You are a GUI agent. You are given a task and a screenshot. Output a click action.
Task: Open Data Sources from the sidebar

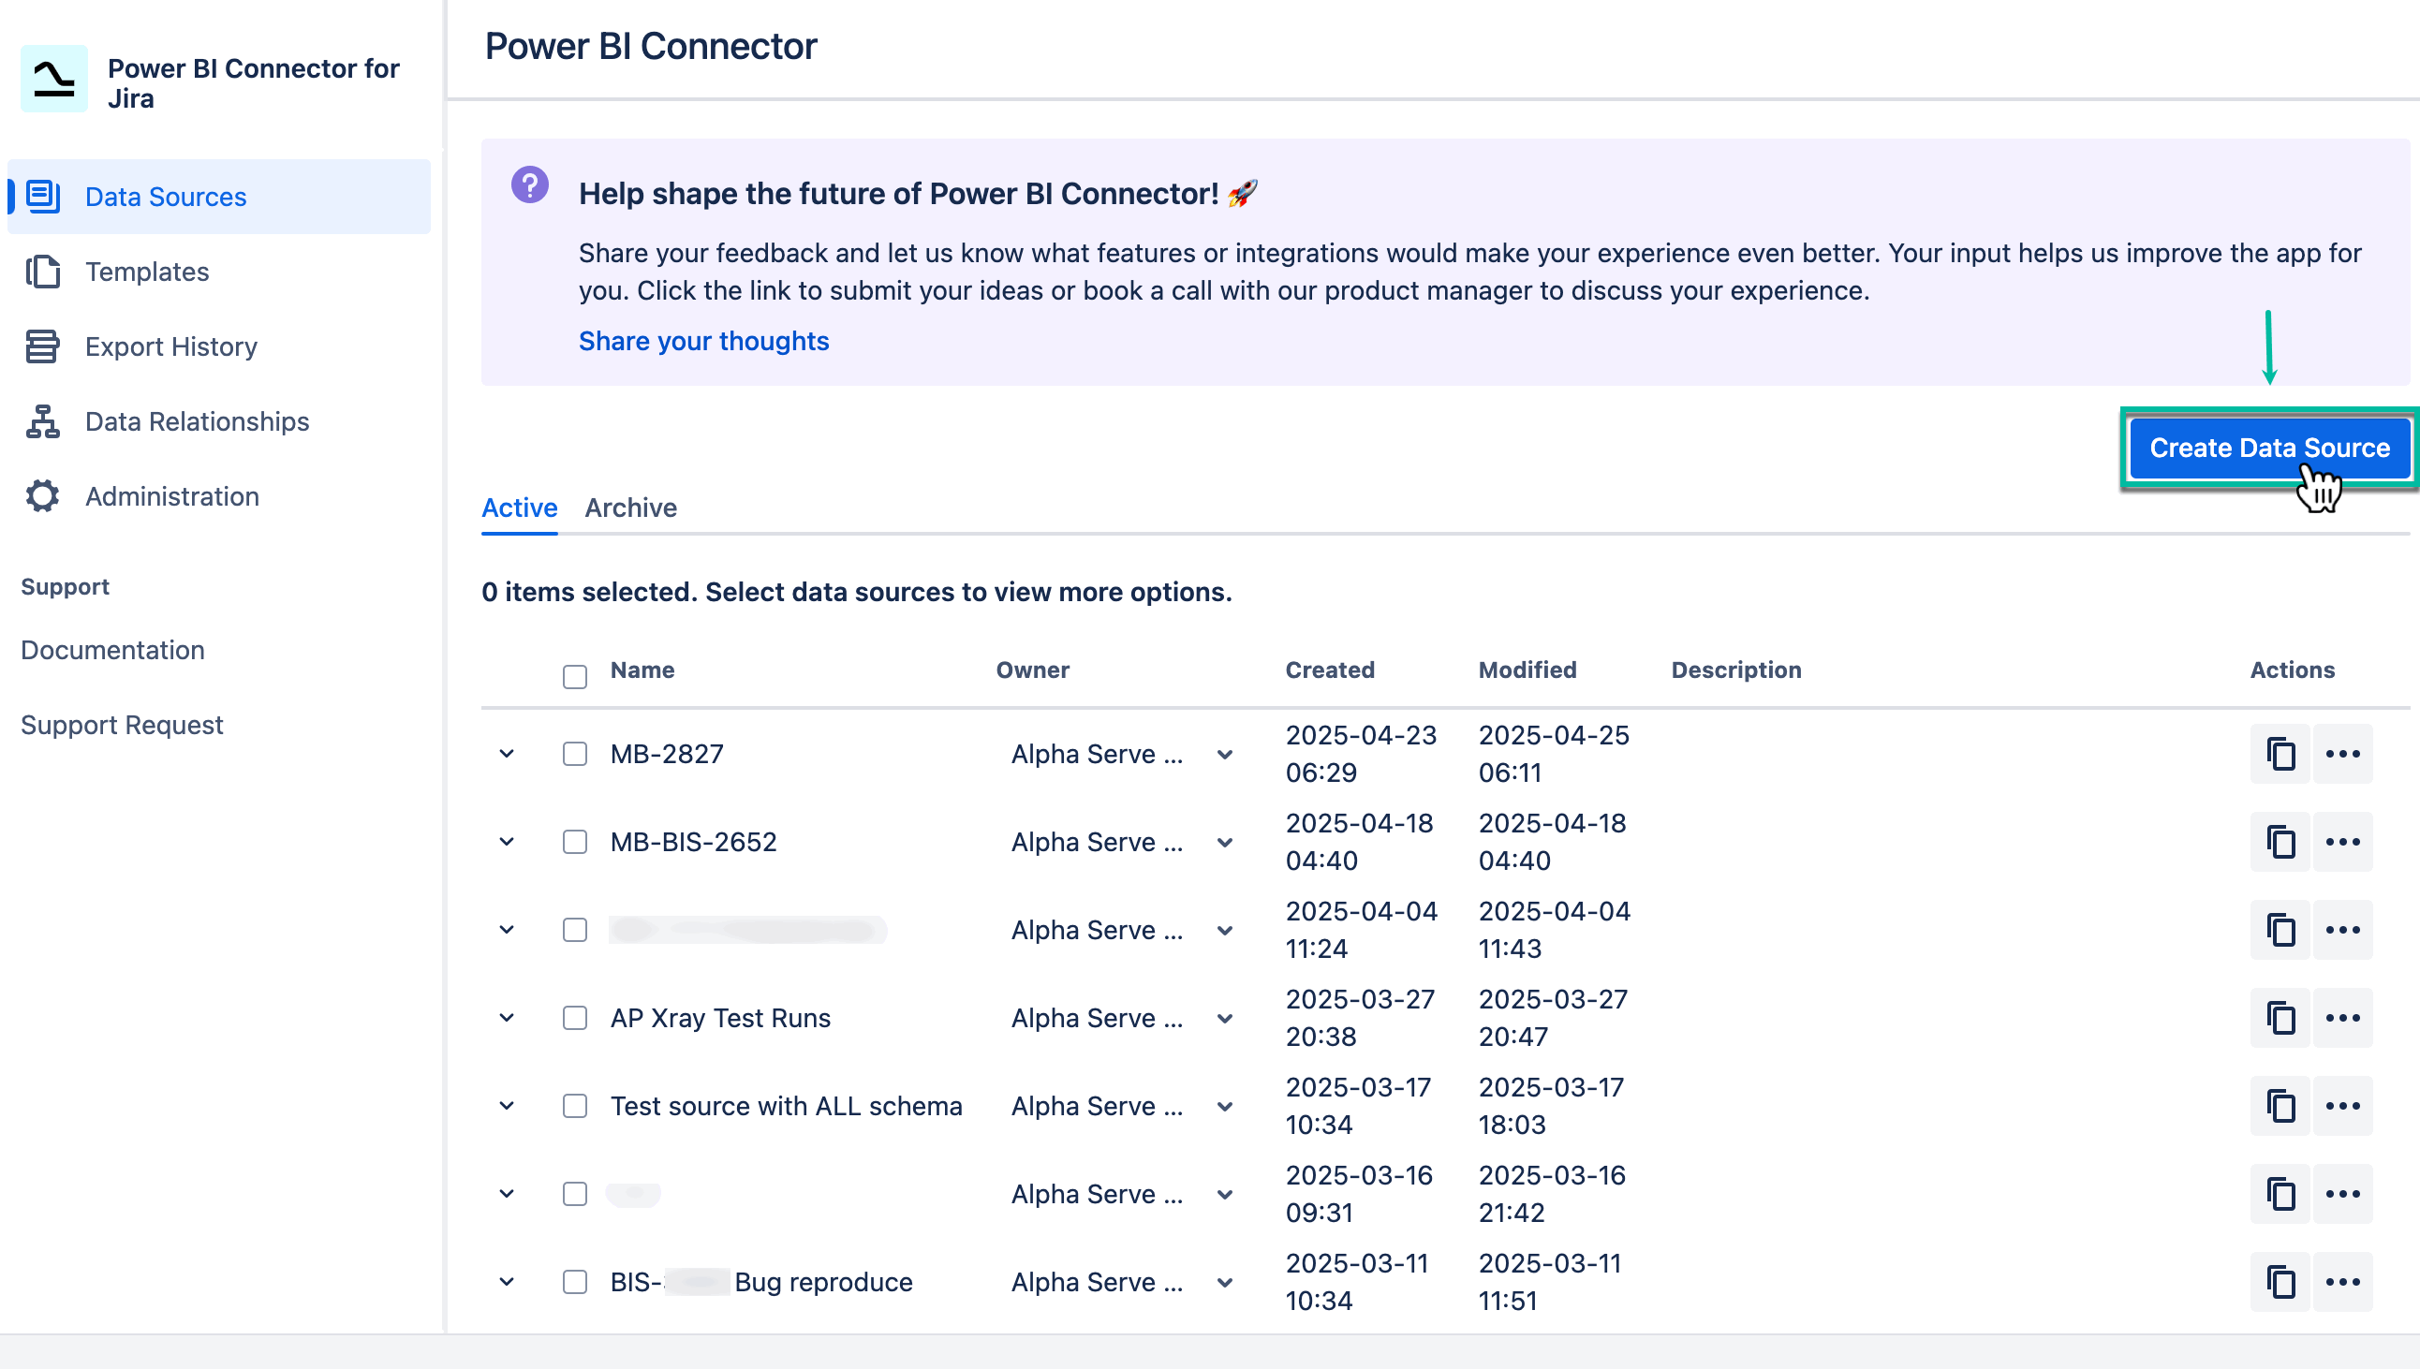pos(166,197)
